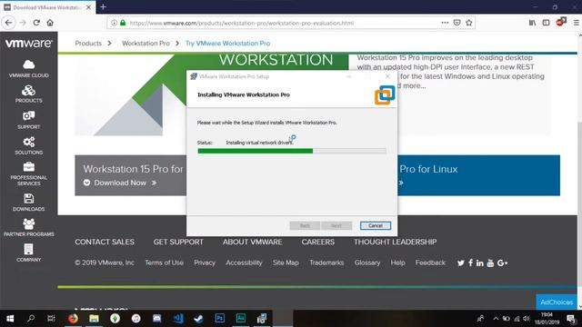Open the Trademarks footer link

326,263
